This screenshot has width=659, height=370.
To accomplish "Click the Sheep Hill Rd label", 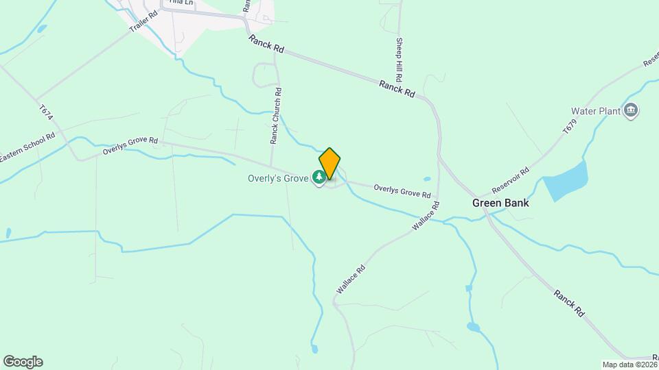I will pos(399,60).
